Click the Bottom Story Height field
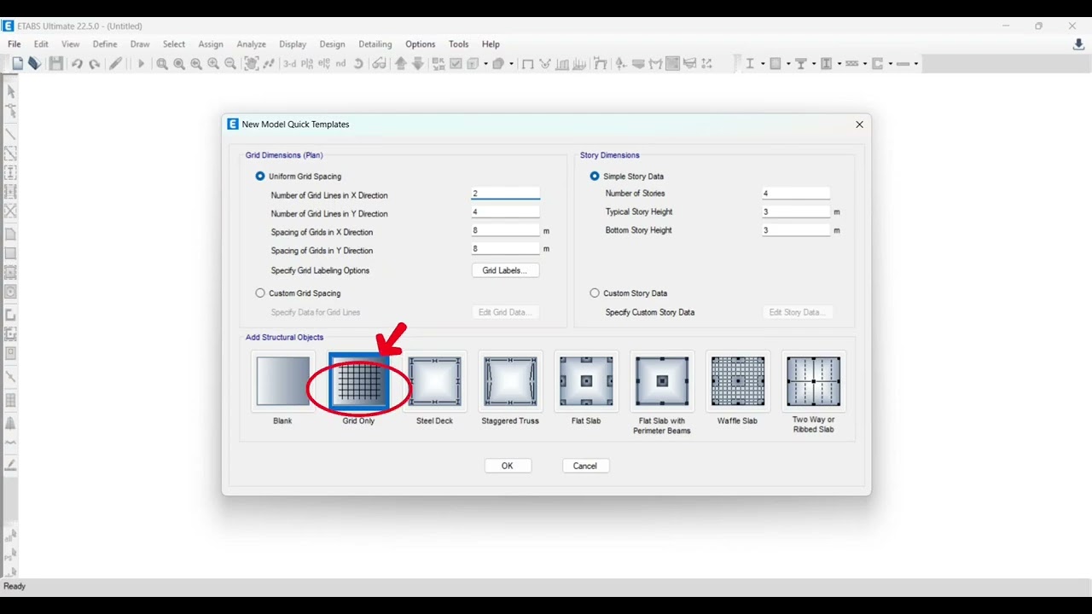1092x614 pixels. [x=797, y=230]
